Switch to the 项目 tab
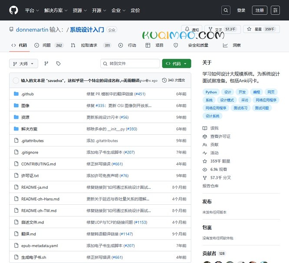289x263 pixels. click(154, 45)
